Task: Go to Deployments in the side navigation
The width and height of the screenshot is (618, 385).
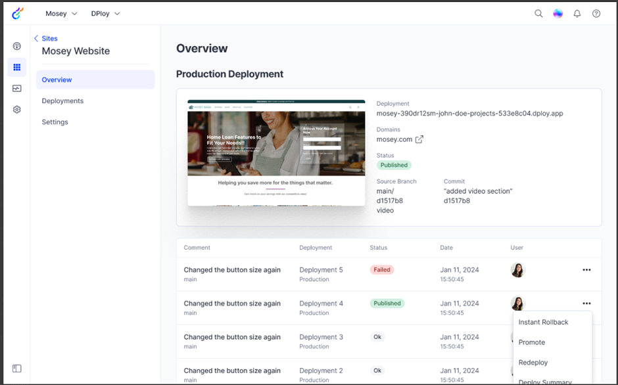Action: point(62,101)
